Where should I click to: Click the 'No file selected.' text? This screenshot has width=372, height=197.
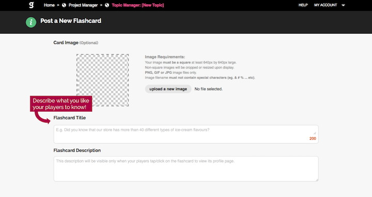pos(209,89)
